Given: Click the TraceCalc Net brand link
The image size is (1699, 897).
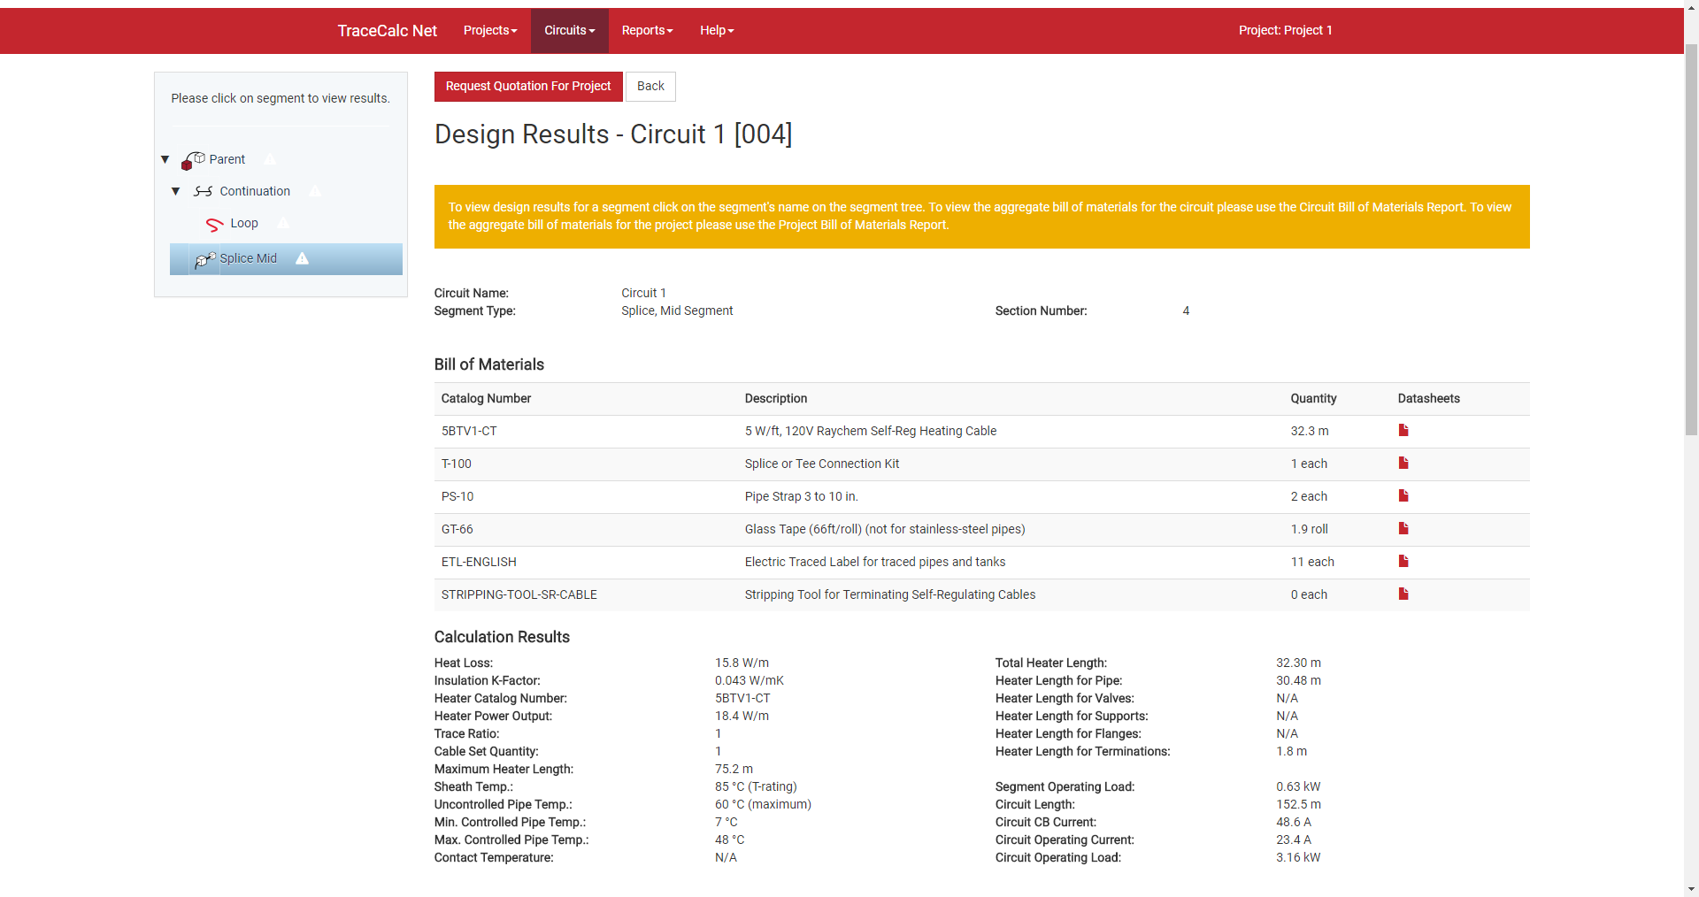Looking at the screenshot, I should point(387,31).
